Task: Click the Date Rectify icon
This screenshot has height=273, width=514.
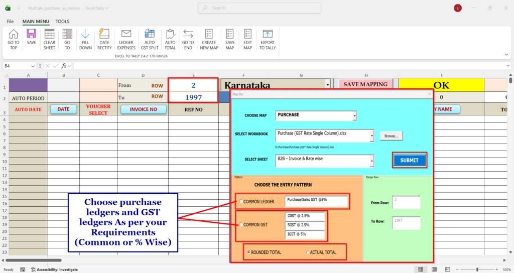Action: [104, 34]
